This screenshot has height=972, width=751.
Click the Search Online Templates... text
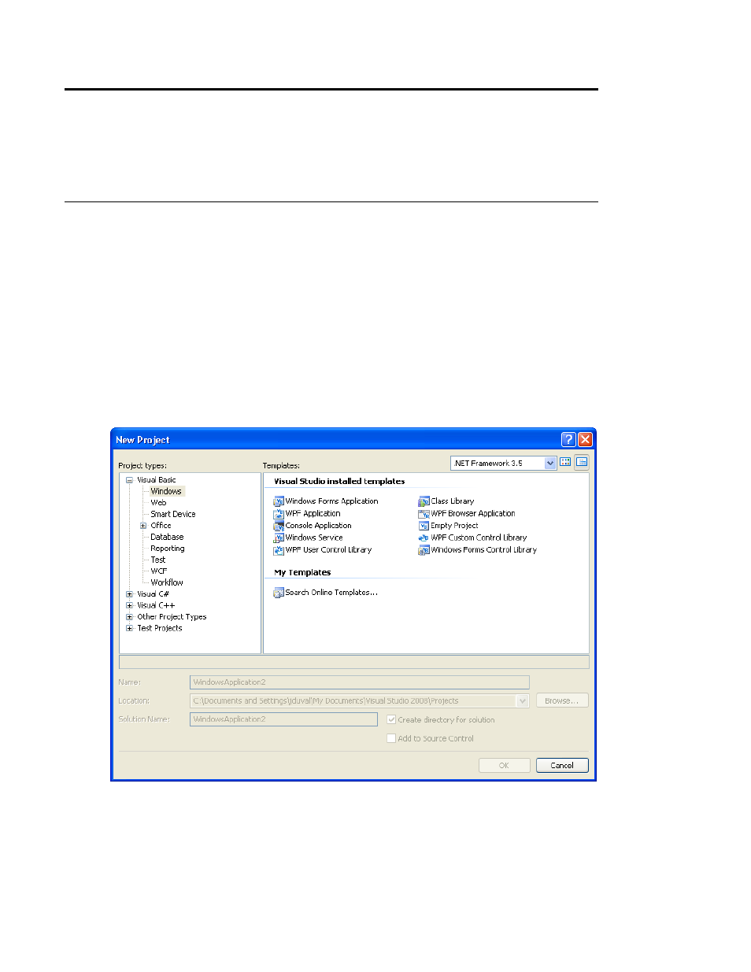331,593
